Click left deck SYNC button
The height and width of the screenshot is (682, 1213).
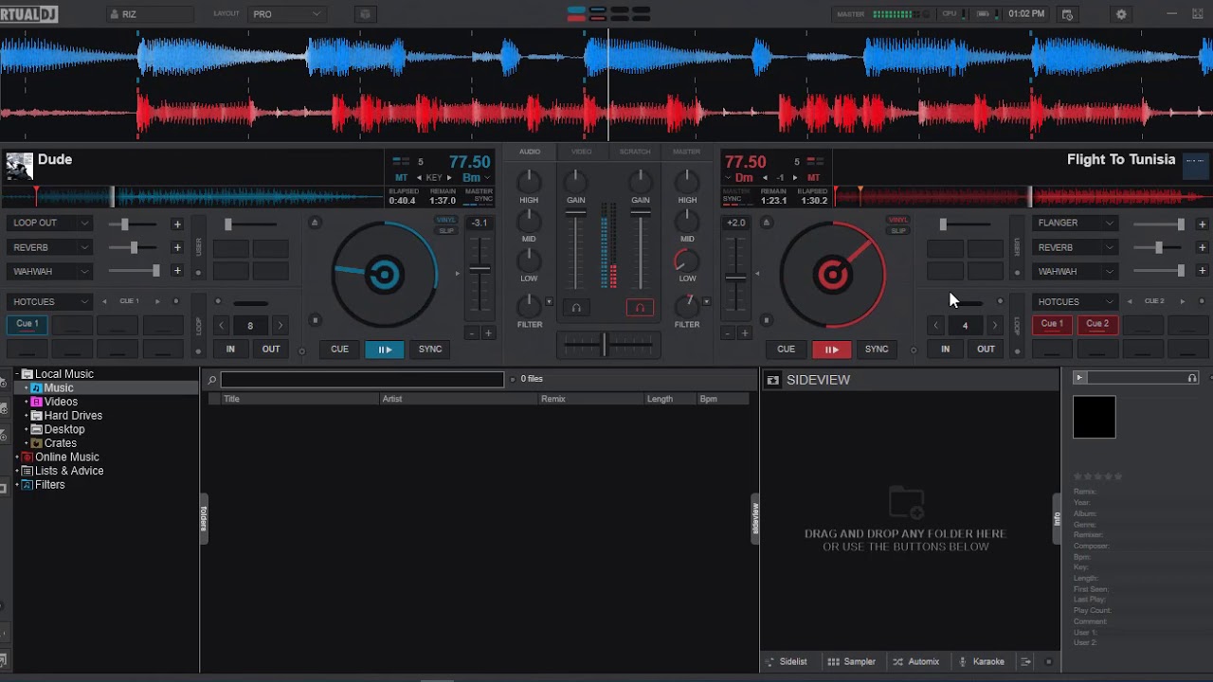[x=430, y=350]
